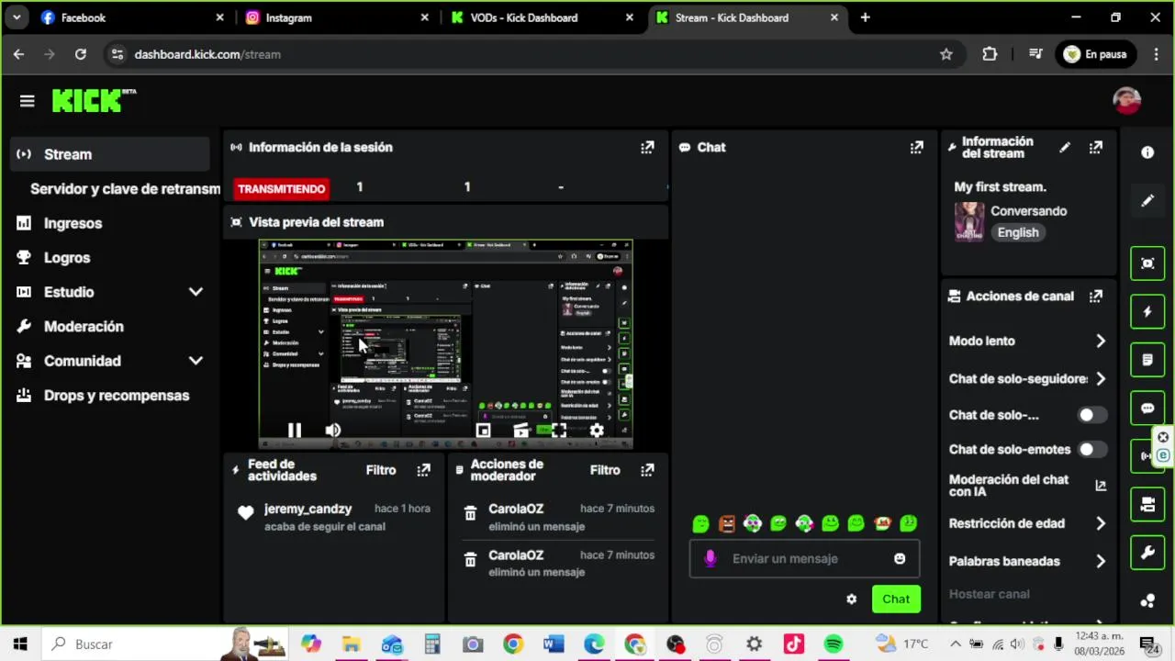Toggle the channel actions camera widget in sidebar
Image resolution: width=1175 pixels, height=661 pixels.
1147,504
